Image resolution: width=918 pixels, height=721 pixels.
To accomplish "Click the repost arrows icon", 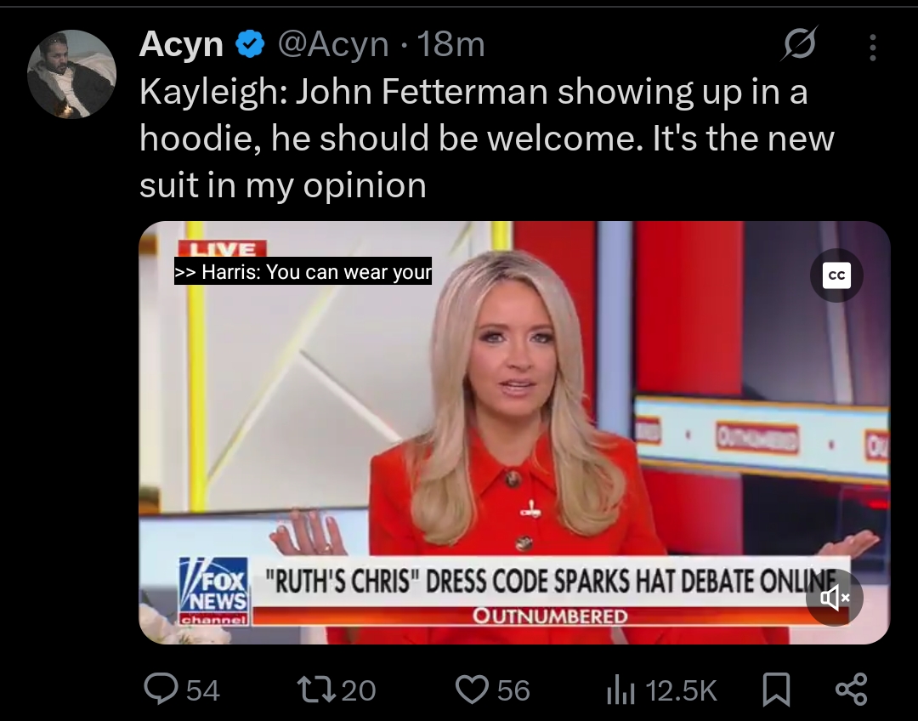I will click(x=316, y=690).
